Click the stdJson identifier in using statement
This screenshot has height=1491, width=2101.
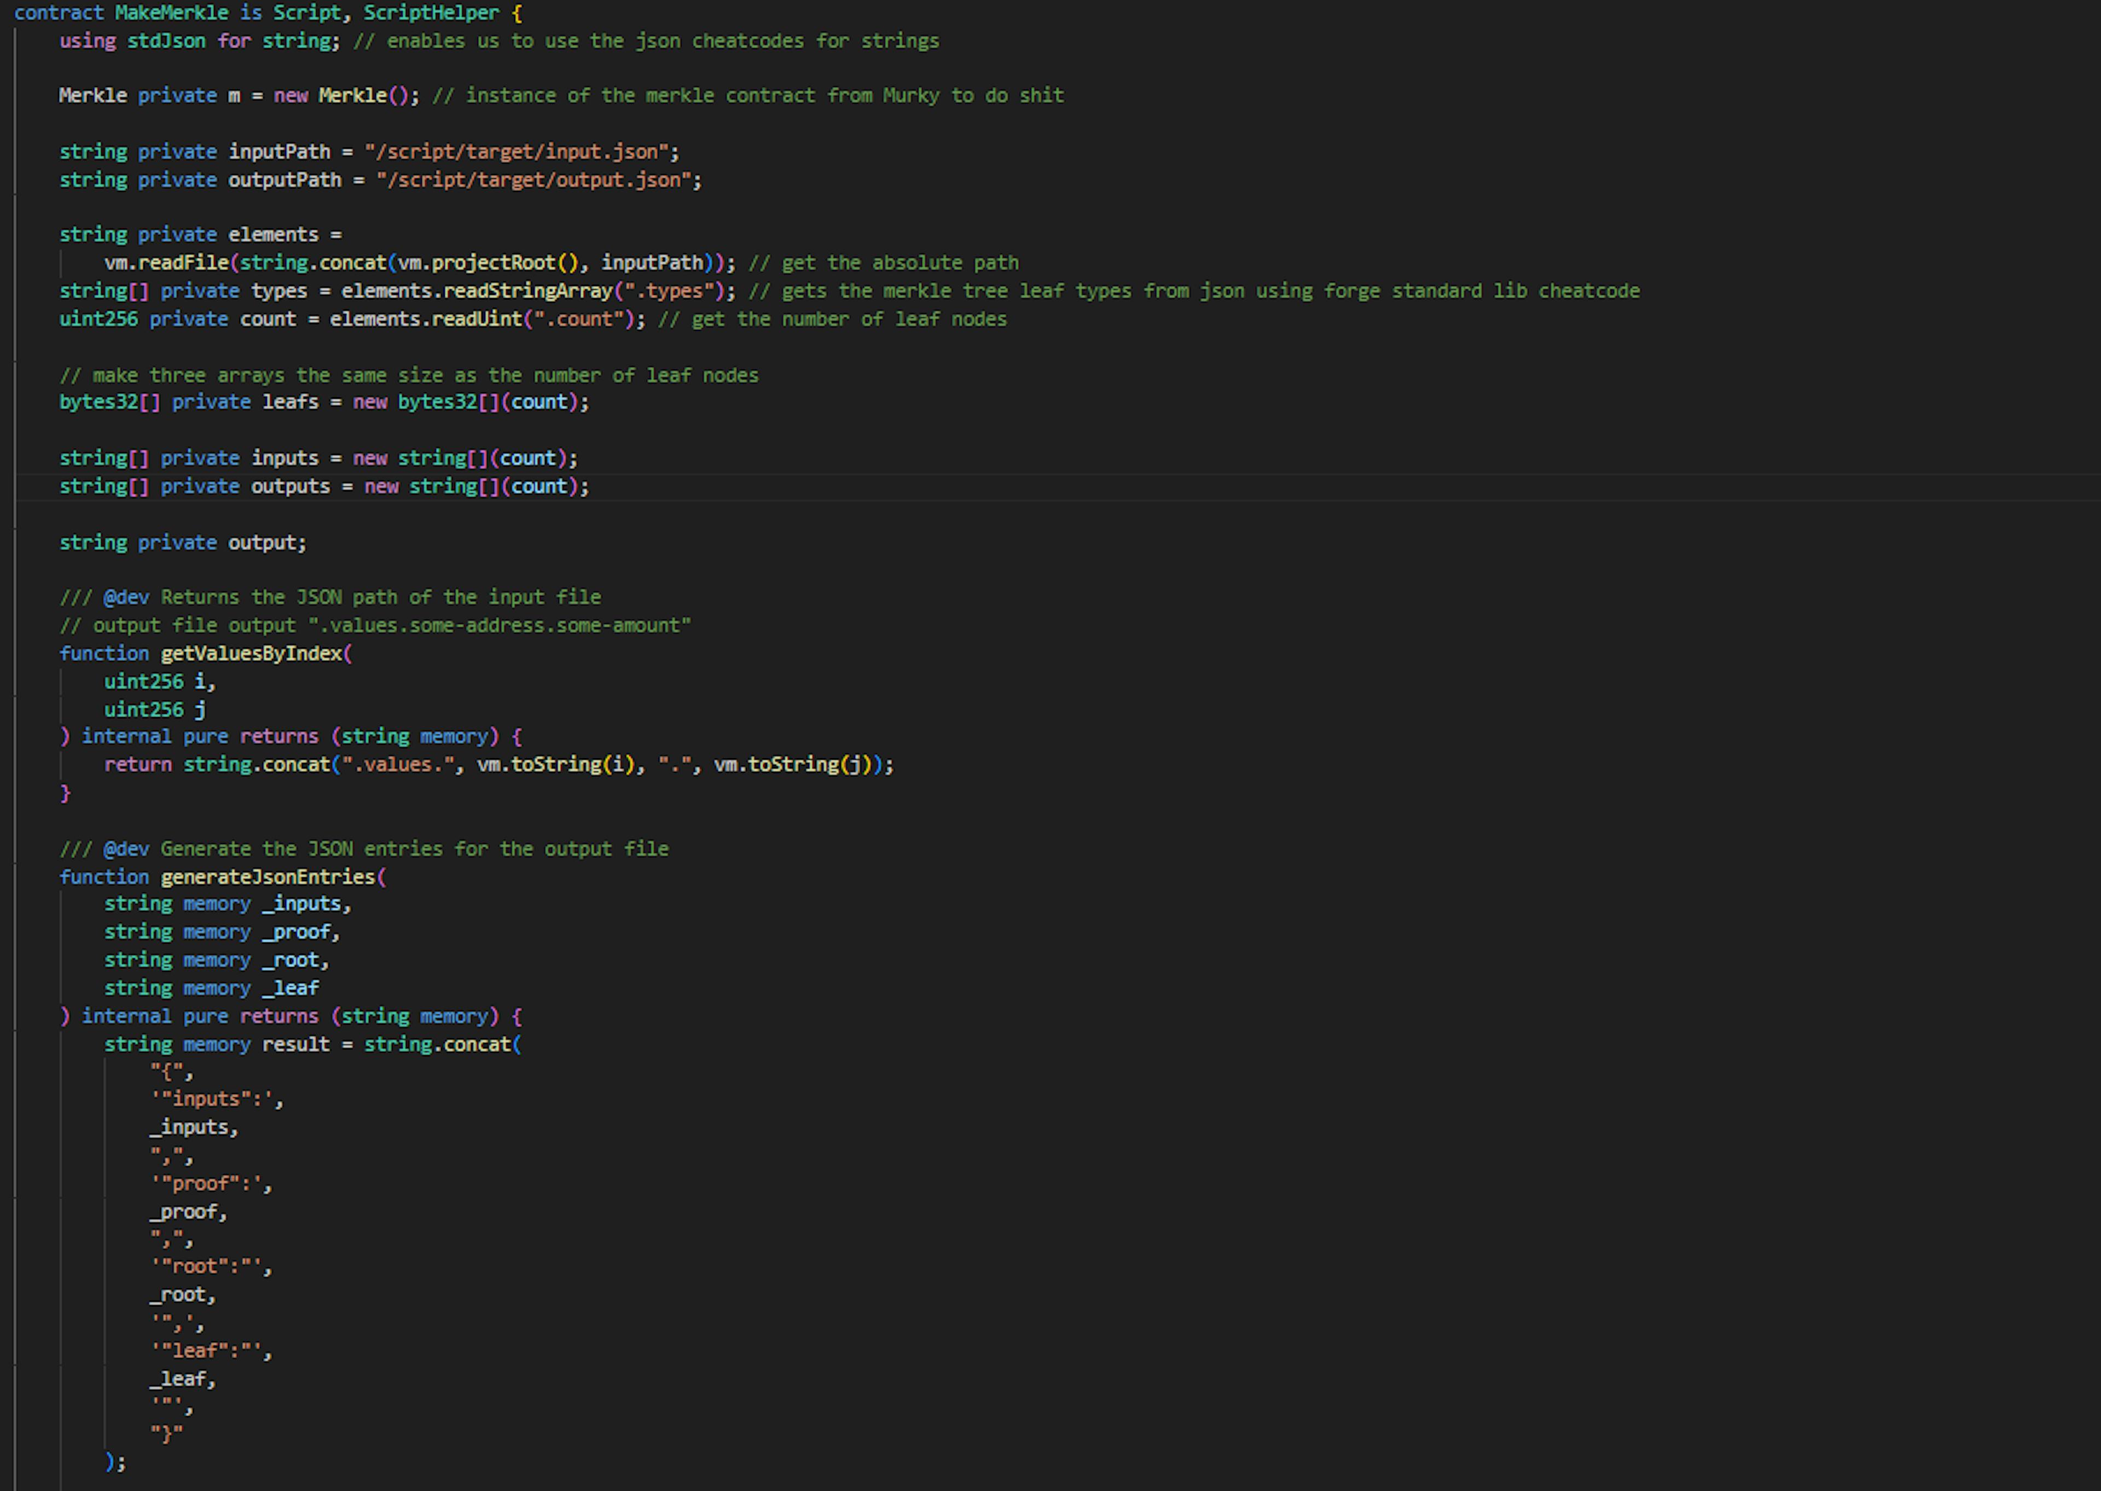click(x=165, y=42)
